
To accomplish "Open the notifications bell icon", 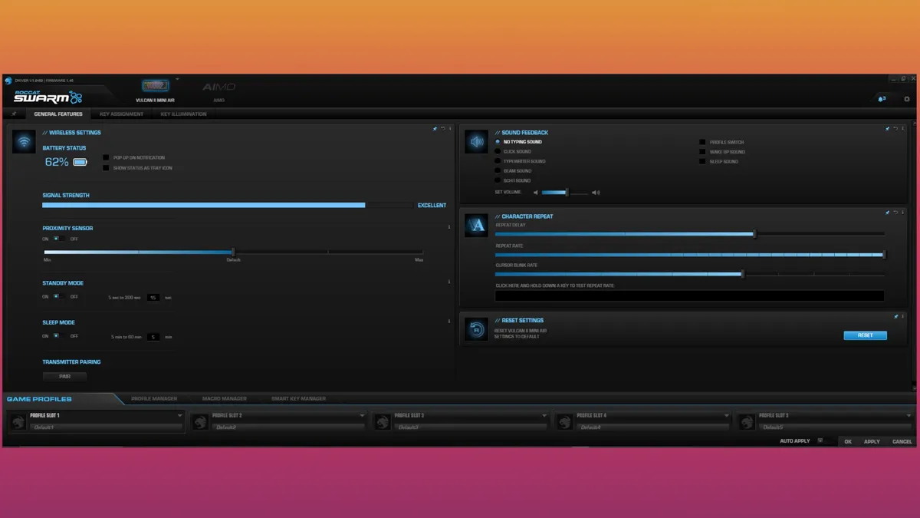I will (880, 99).
